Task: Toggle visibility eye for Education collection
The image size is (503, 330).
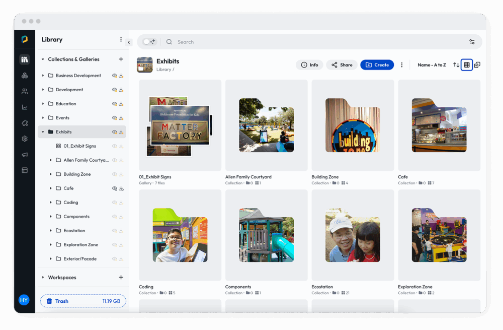Action: tap(114, 104)
